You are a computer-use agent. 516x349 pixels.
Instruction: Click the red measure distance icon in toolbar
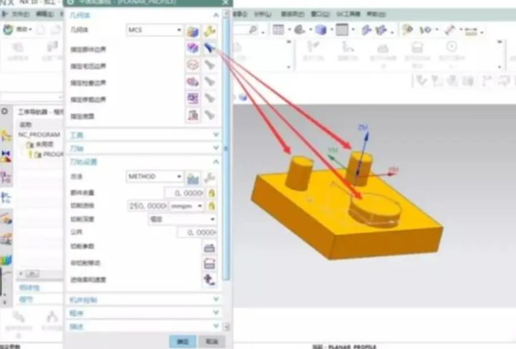(x=449, y=30)
